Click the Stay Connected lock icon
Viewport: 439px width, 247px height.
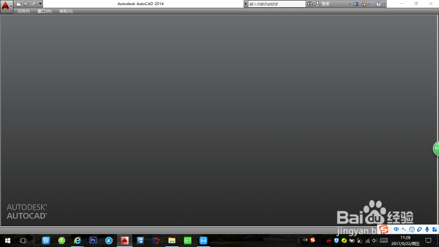click(x=364, y=4)
